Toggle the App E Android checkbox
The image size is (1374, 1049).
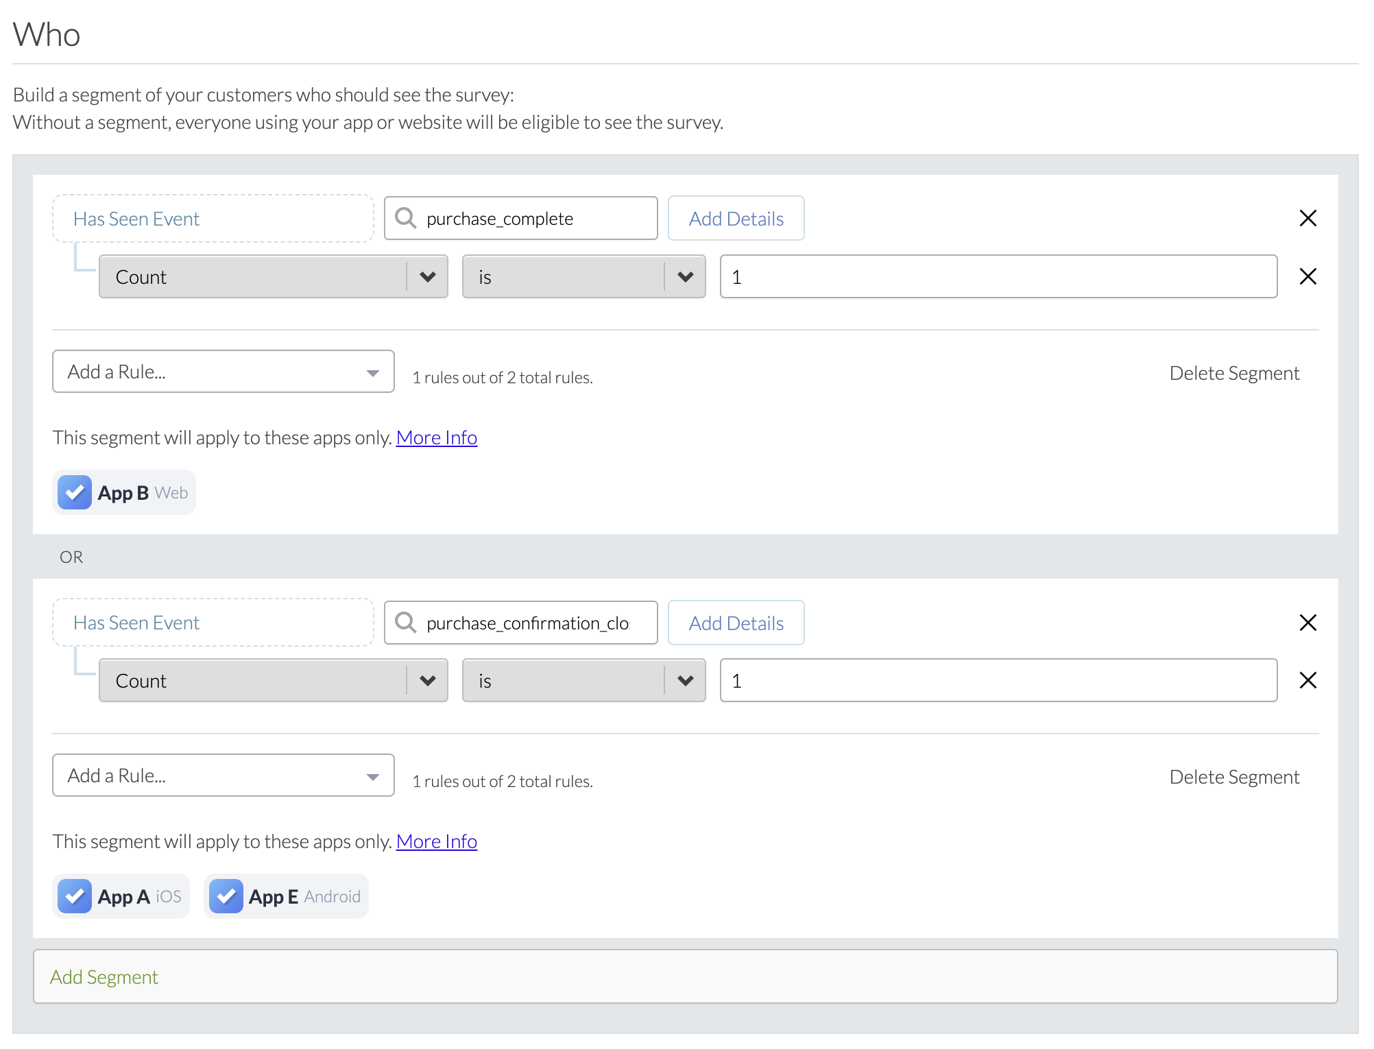(x=226, y=896)
